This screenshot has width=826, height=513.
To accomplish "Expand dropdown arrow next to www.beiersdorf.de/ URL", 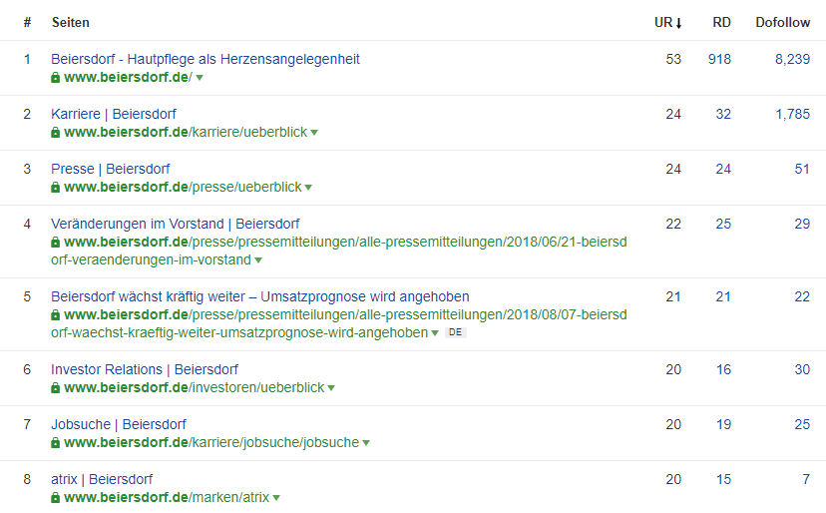I will (x=200, y=78).
